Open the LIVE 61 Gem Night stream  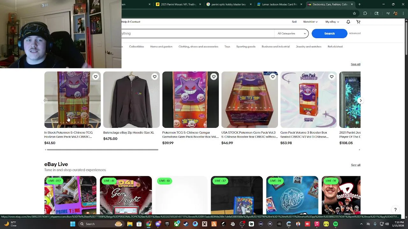pyautogui.click(x=126, y=195)
